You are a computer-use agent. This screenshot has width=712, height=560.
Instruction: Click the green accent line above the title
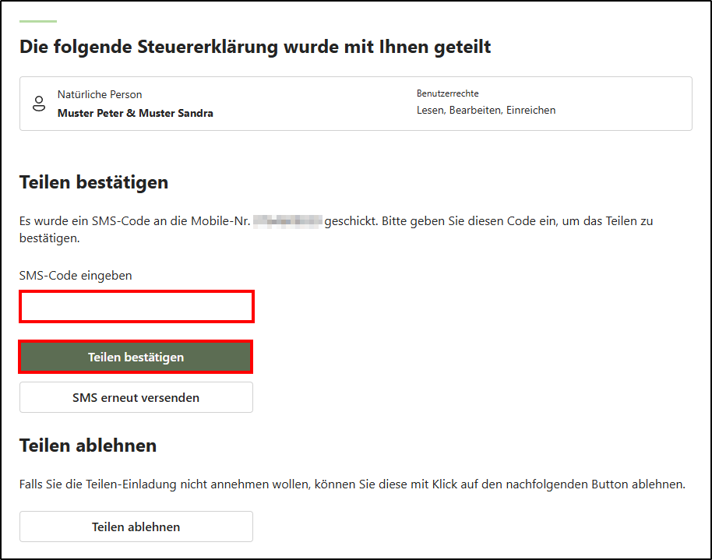[x=38, y=21]
